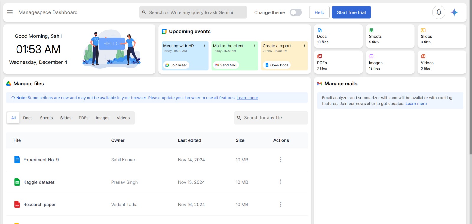This screenshot has height=224, width=472.
Task: Switch to the Docs filter tab
Action: coord(28,118)
